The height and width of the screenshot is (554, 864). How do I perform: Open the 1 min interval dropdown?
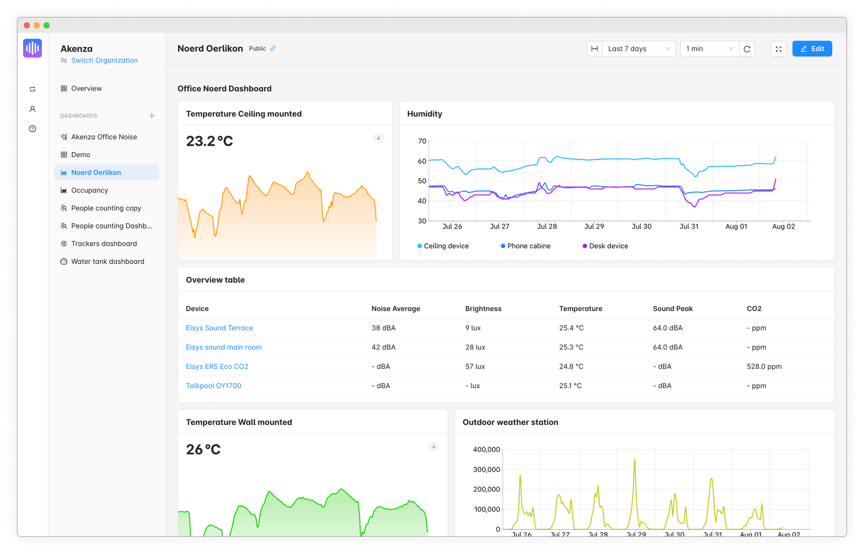[x=709, y=49]
